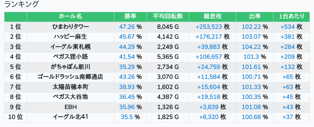
Task: Click the 太陽苗穂本町 hall name
Action: (x=70, y=87)
